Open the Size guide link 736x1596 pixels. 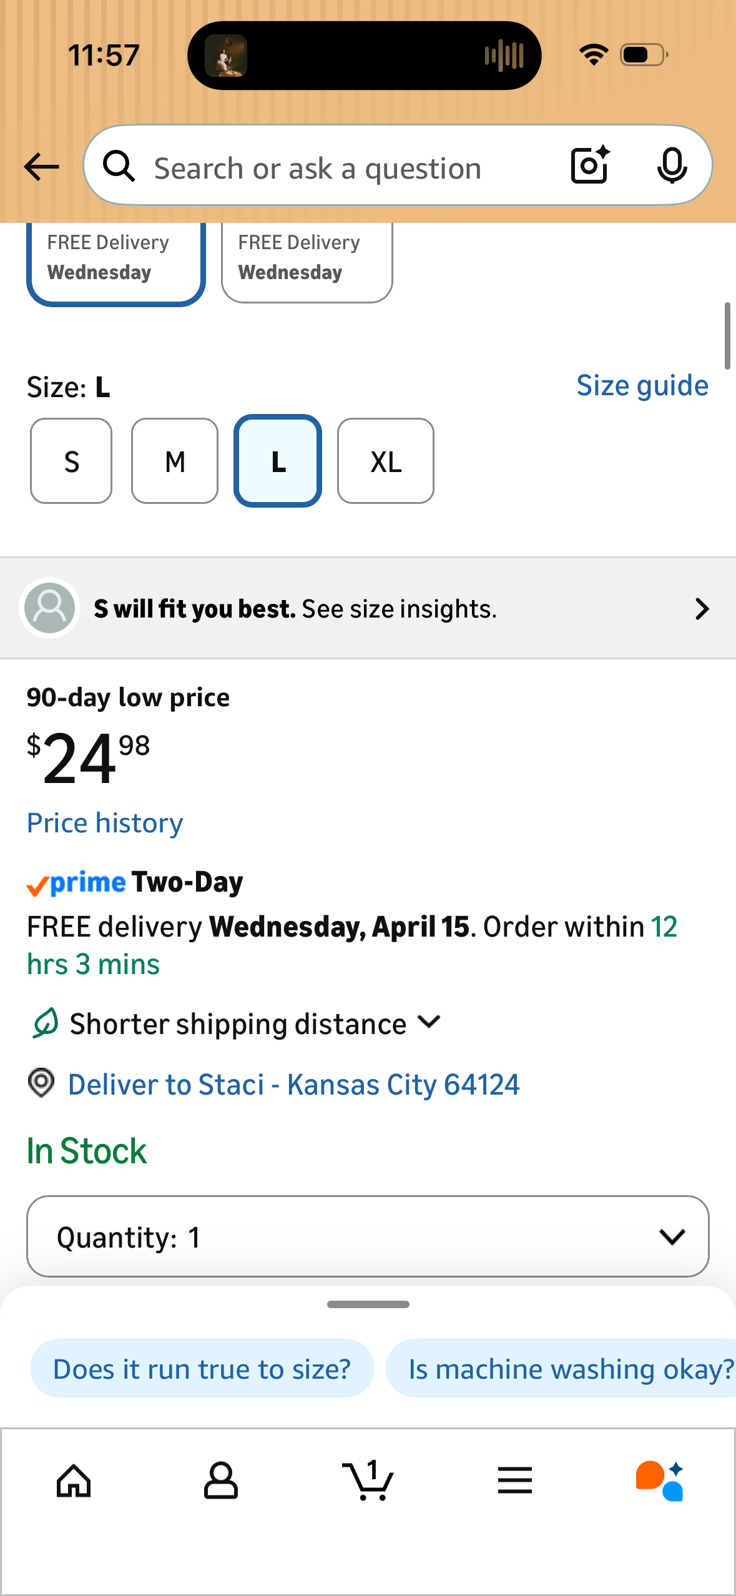click(x=642, y=385)
